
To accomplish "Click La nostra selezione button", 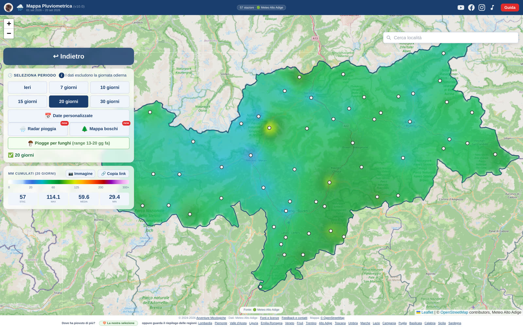I will click(x=118, y=323).
